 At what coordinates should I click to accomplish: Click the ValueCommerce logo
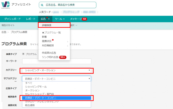click(6, 5)
